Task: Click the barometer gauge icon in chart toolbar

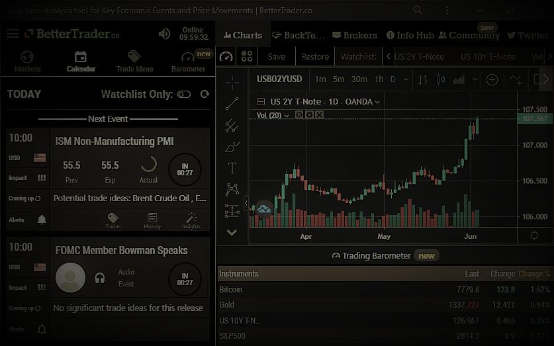Action: click(226, 56)
